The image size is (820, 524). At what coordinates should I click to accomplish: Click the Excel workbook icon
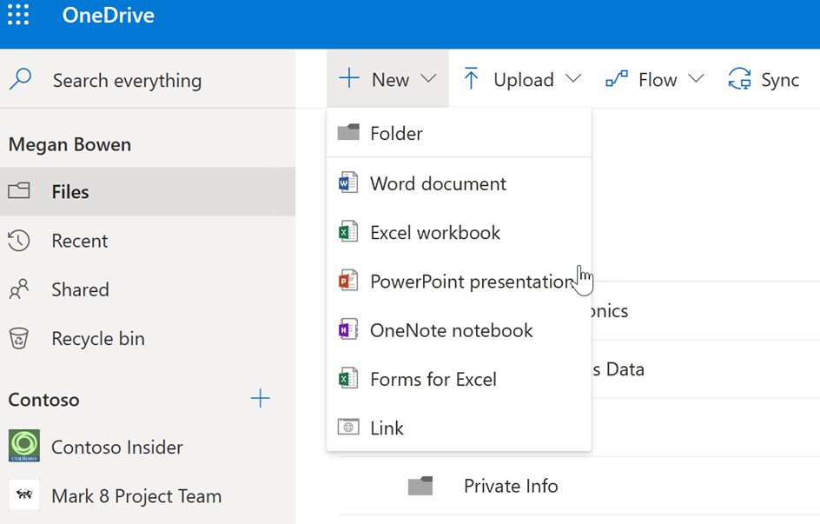[x=348, y=232]
